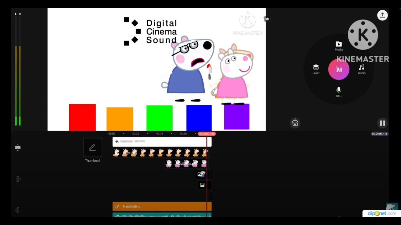Viewport: 401px width, 225px height.
Task: Tap the left/right audio level meter
Action: pyautogui.click(x=18, y=70)
